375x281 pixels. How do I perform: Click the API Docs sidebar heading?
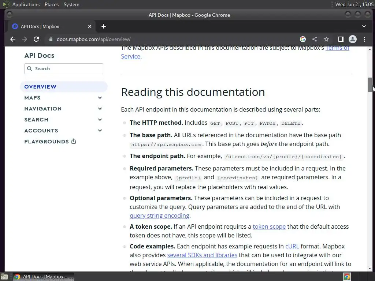40,56
